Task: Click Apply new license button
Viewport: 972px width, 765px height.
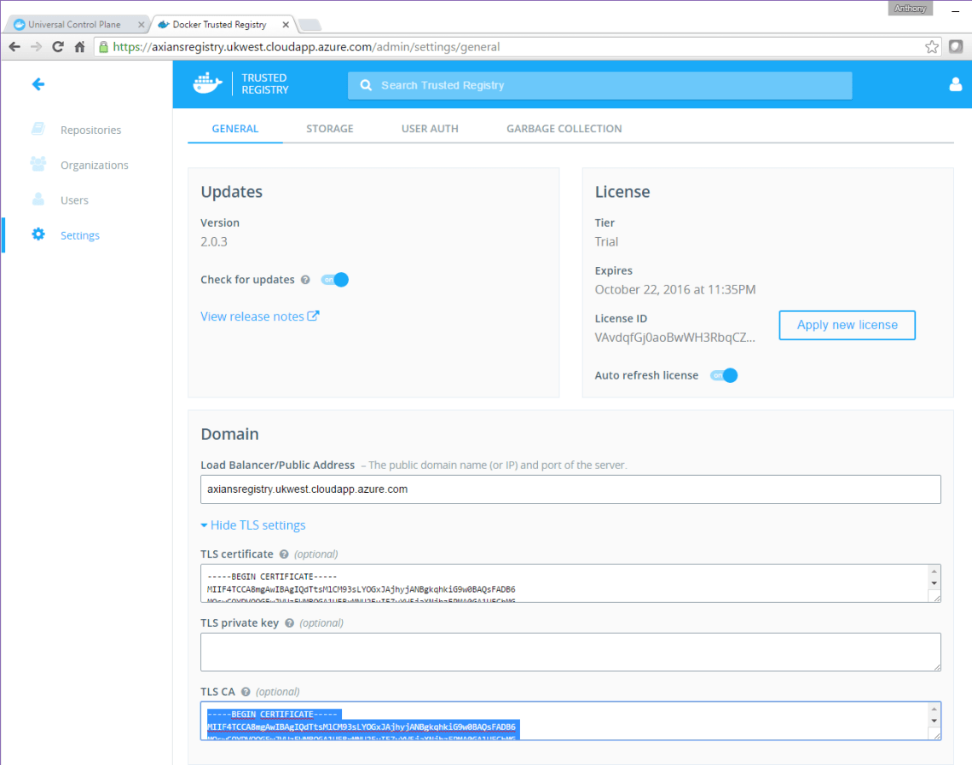Action: click(x=847, y=325)
